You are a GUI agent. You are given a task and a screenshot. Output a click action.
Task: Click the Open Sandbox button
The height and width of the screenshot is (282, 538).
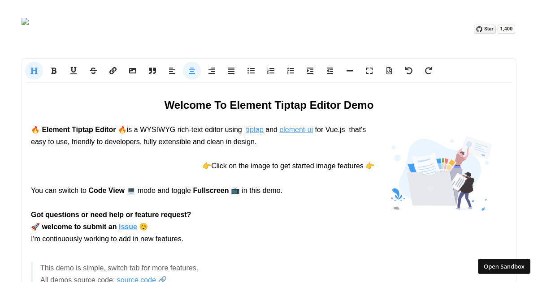coord(504,266)
